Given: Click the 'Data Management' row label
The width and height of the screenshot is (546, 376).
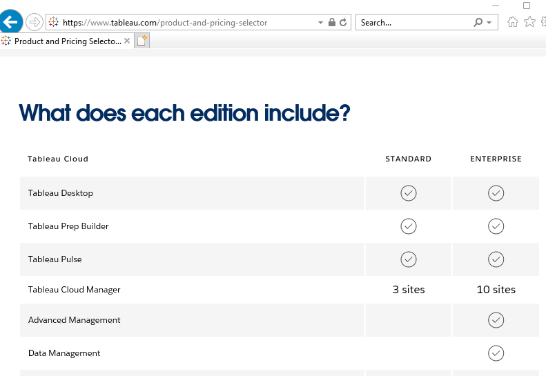Looking at the screenshot, I should pos(64,353).
